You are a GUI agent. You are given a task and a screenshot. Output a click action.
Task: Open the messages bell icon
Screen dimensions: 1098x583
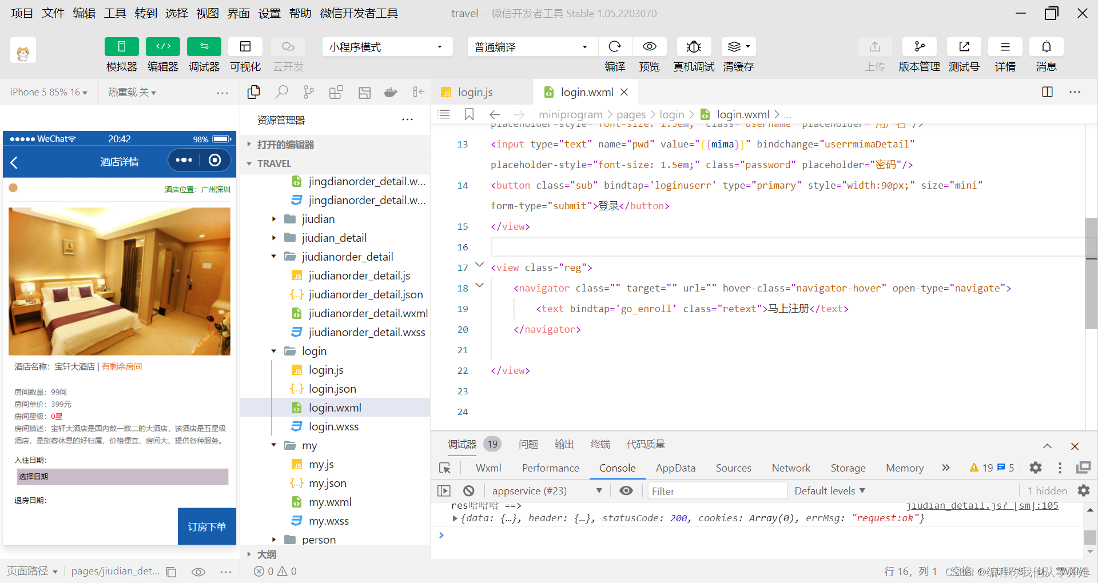[1046, 47]
